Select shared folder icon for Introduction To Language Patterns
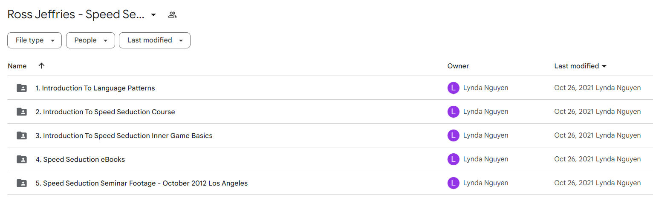This screenshot has width=653, height=203. (21, 88)
